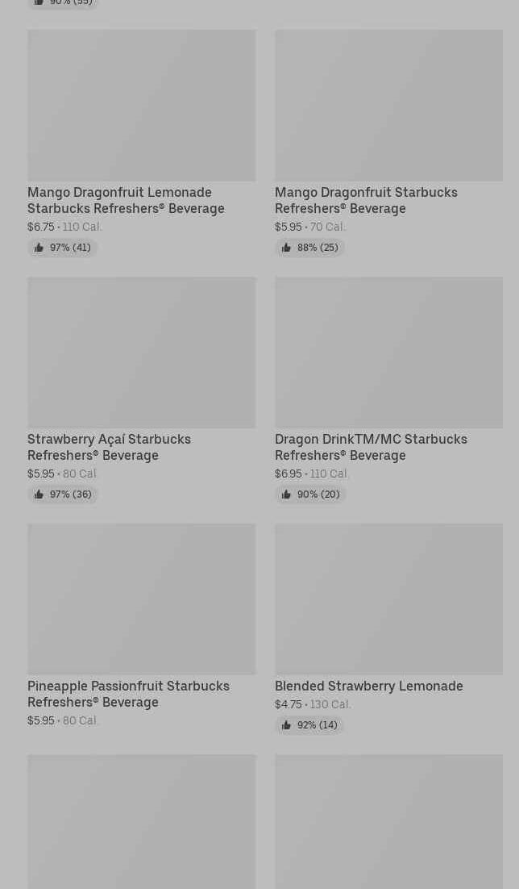Click thumbs-up icon for Mango Dragonfruit Refreshers
This screenshot has width=519, height=889.
tap(286, 248)
